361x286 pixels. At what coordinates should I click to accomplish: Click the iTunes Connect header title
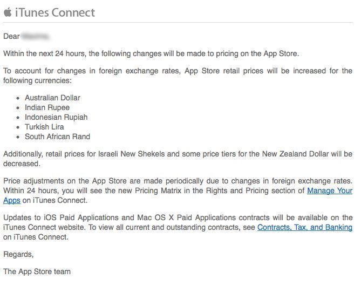coord(55,12)
